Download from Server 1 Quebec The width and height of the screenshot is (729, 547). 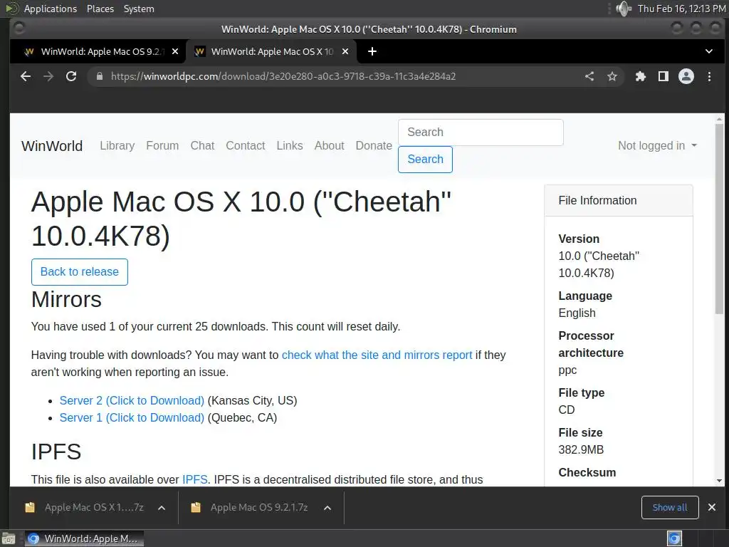[x=132, y=417]
